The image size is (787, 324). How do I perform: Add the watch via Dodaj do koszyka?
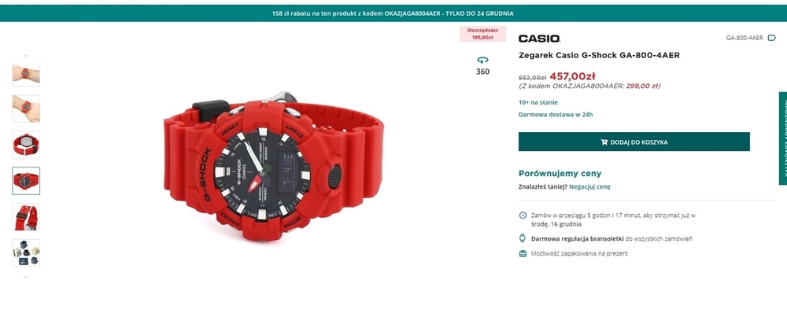point(634,142)
